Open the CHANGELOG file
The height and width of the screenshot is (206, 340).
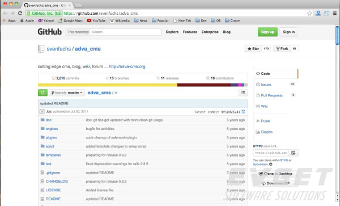(x=57, y=181)
